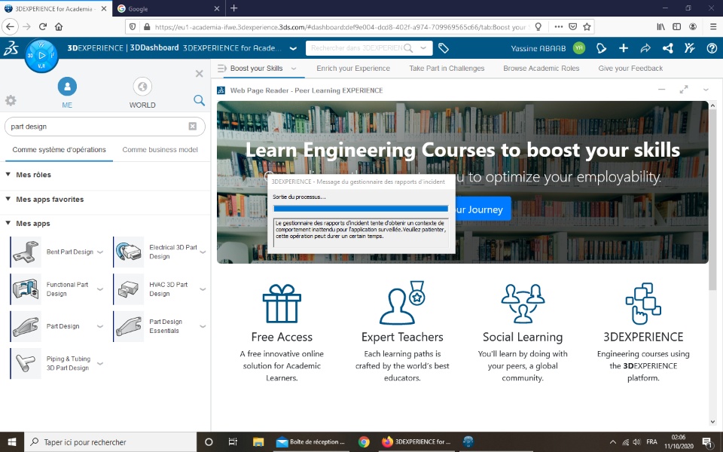The image size is (723, 452).
Task: Open the tools wrench icon in top bar
Action: point(690,48)
